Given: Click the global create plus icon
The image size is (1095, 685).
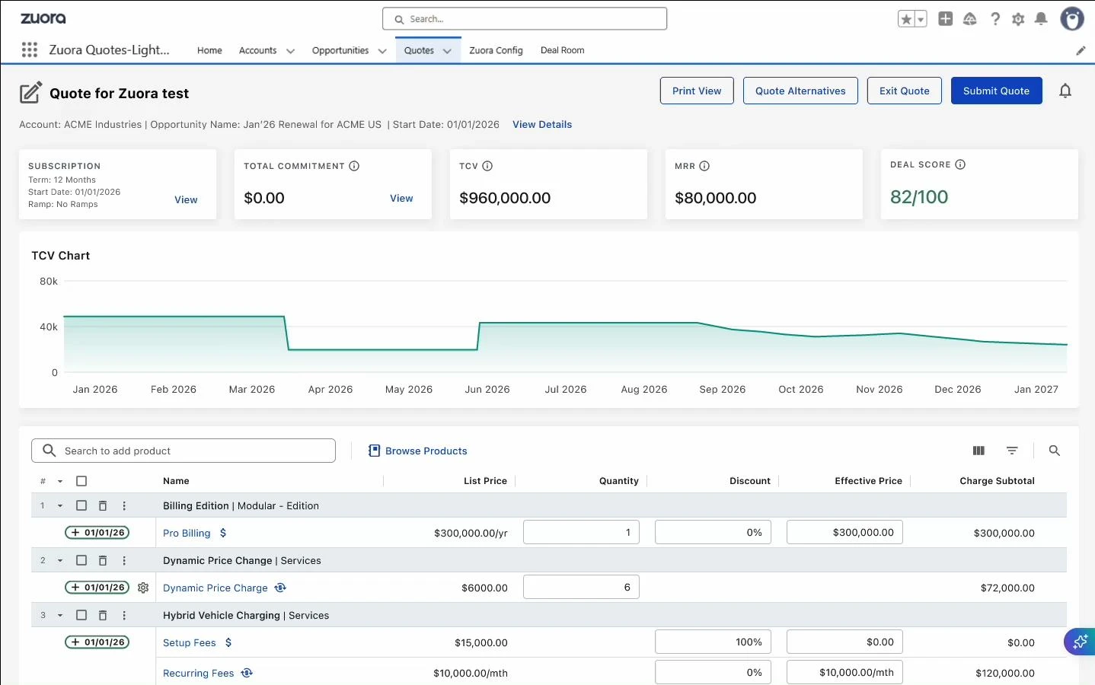Looking at the screenshot, I should 946,19.
